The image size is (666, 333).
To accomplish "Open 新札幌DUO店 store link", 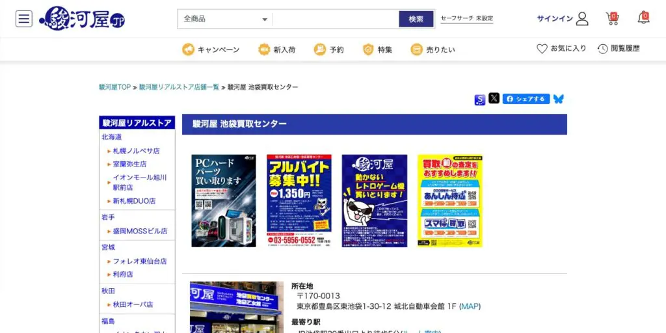I will pos(134,201).
